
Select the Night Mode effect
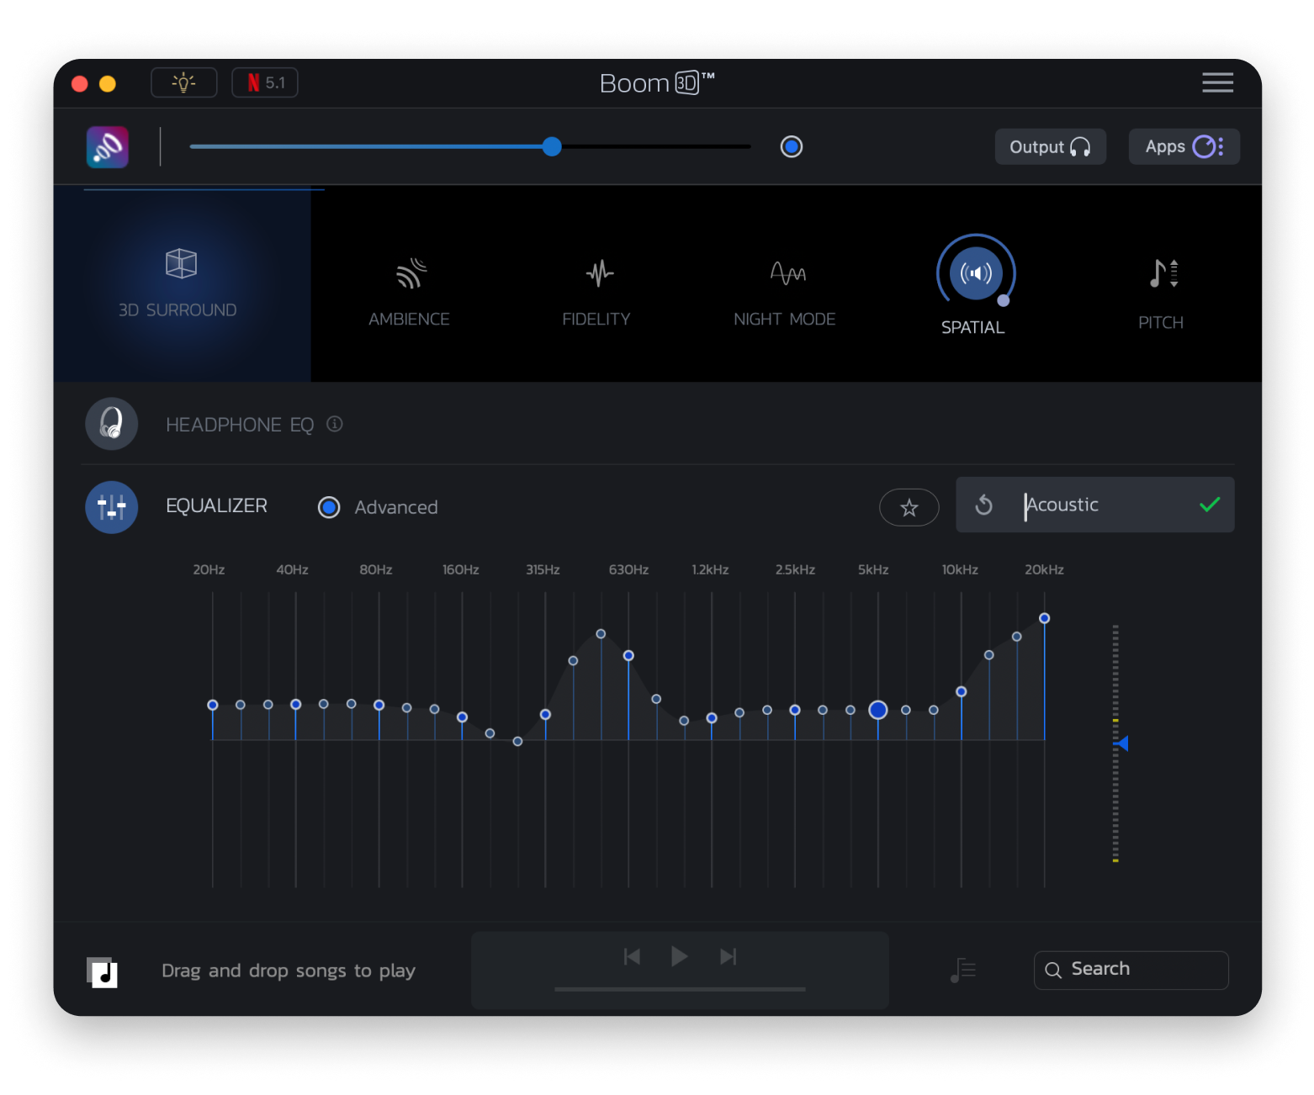click(785, 293)
